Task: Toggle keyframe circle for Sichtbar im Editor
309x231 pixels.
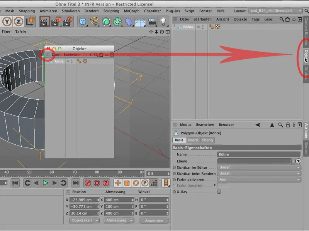Action: 174,167
